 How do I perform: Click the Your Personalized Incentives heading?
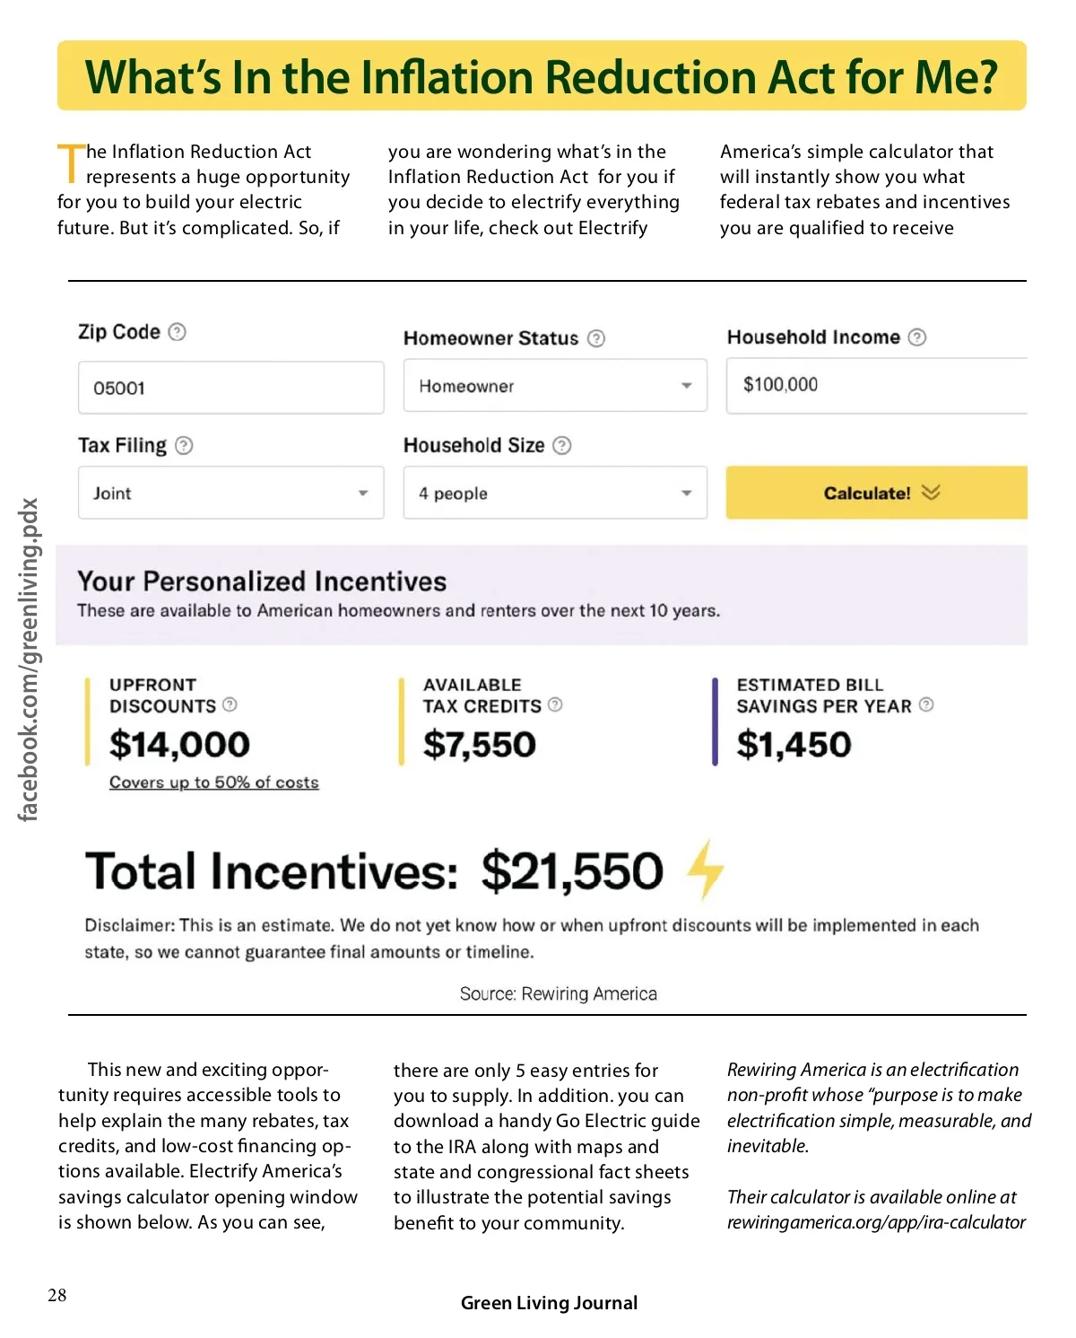click(x=262, y=582)
